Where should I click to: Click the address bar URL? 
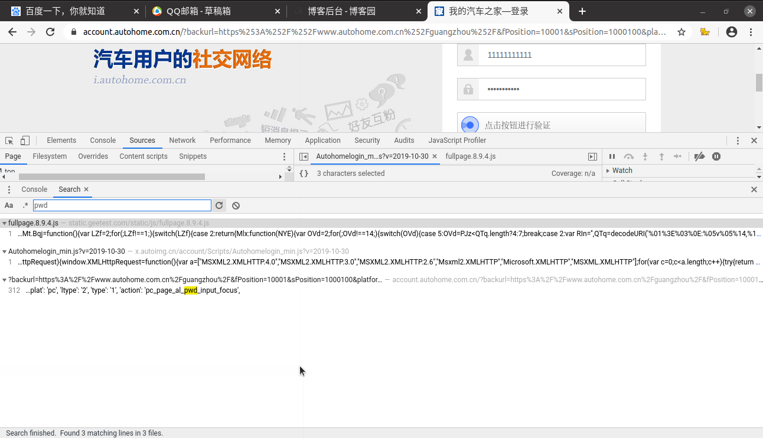coord(374,32)
